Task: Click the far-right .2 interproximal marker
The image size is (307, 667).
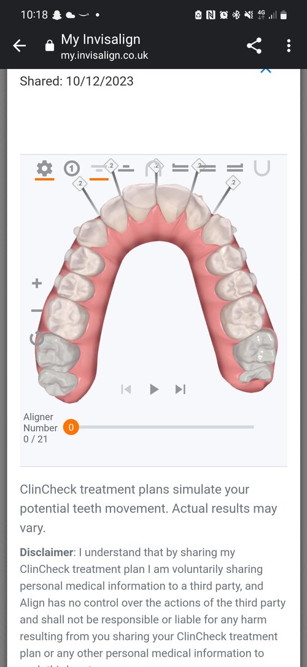Action: click(x=233, y=183)
